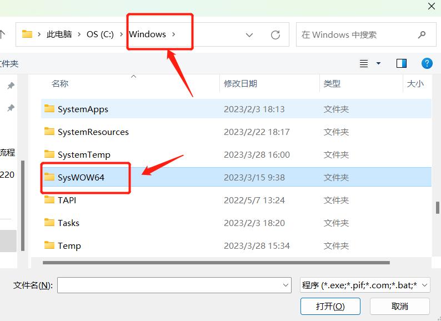Click the navigation pane scrollbar
The width and height of the screenshot is (441, 321).
click(23, 205)
